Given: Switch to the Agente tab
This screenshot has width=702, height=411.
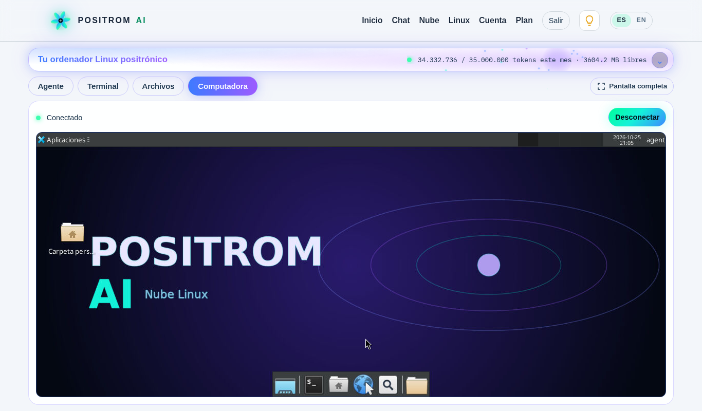Looking at the screenshot, I should tap(51, 86).
